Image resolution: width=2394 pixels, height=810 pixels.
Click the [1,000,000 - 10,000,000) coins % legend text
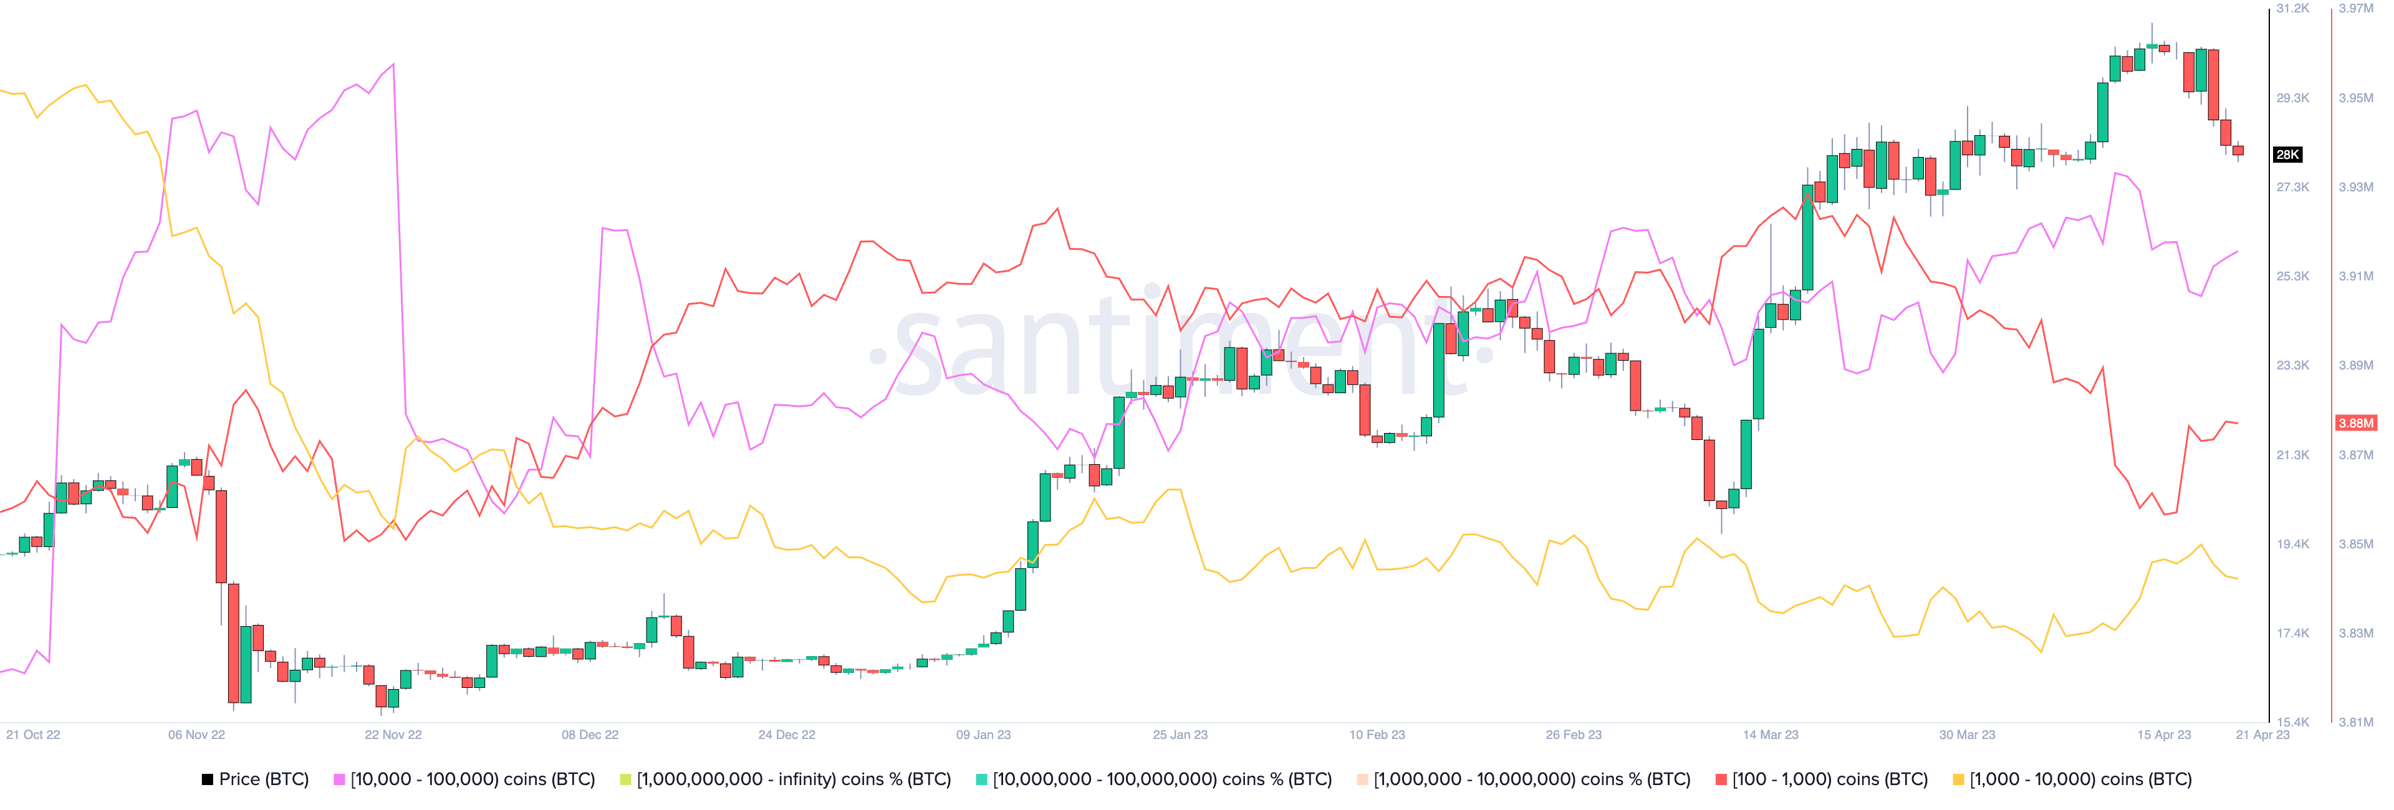click(1532, 779)
